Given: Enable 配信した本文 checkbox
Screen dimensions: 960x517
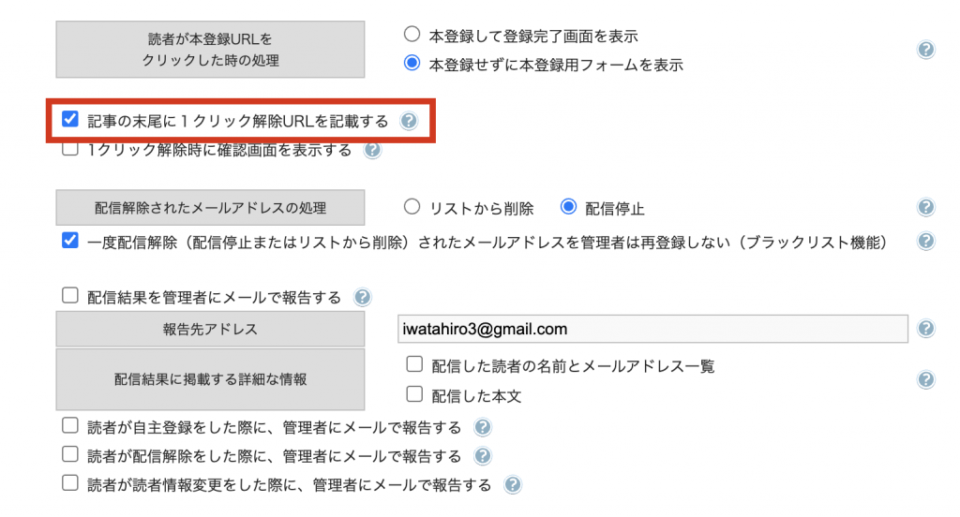Looking at the screenshot, I should [x=414, y=393].
